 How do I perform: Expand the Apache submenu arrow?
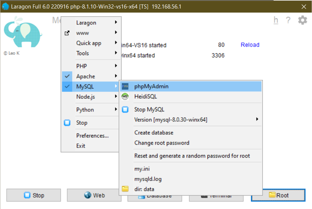point(116,75)
